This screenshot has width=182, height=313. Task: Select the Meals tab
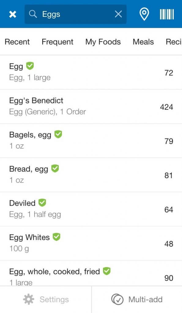click(143, 42)
